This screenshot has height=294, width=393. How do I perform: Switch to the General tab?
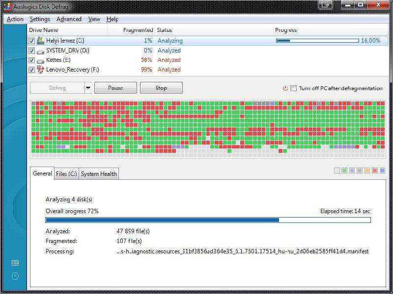tap(42, 173)
